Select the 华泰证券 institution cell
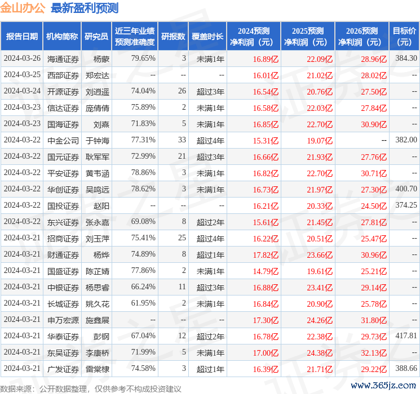This screenshot has width=420, height=394. [63, 337]
